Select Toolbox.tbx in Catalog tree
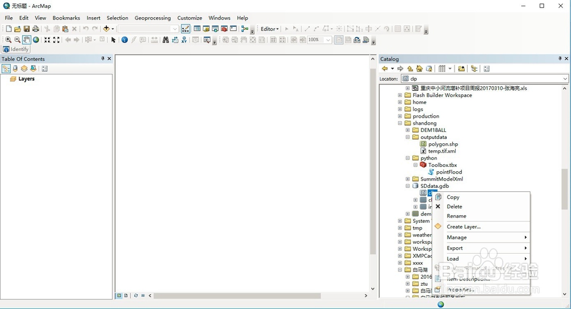571x309 pixels. pos(443,165)
